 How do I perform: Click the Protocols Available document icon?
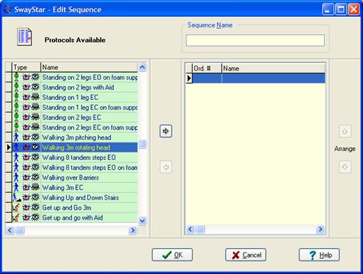coord(24,36)
